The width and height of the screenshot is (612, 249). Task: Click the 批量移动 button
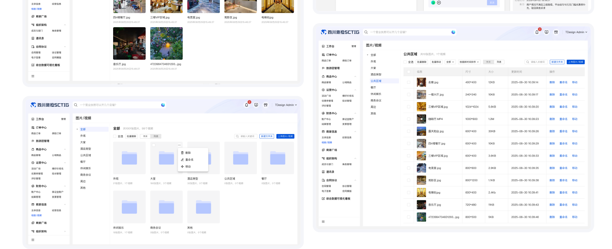436,62
